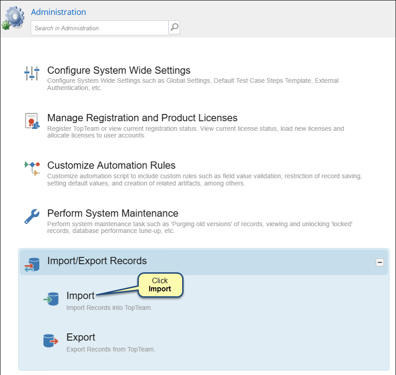
Task: Click the search magnifier button
Action: [x=174, y=27]
